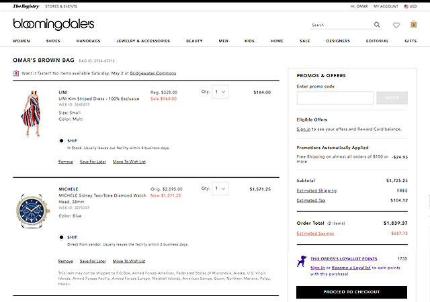Move MICHELE watch to wish list
This screenshot has width=430, height=302.
[129, 261]
